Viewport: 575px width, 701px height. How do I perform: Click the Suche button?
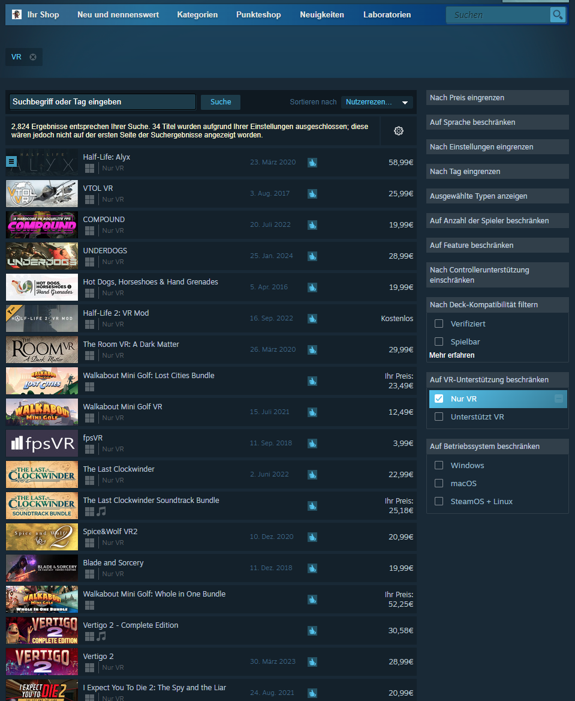[221, 102]
